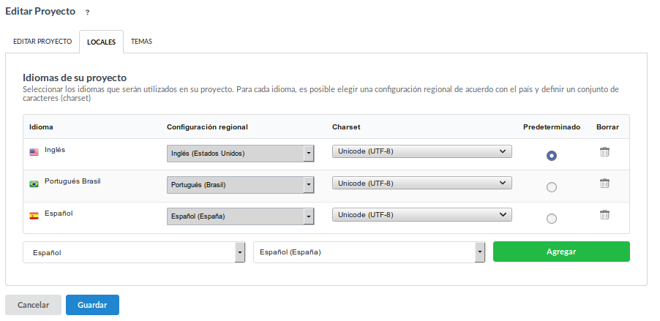Viewport: 660px width, 321px height.
Task: Expand the Español (España) regional dropdown in table
Action: [240, 216]
